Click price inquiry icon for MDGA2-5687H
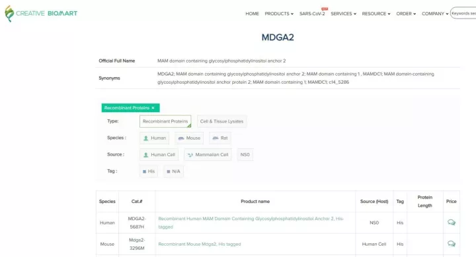The width and height of the screenshot is (476, 257). [452, 223]
